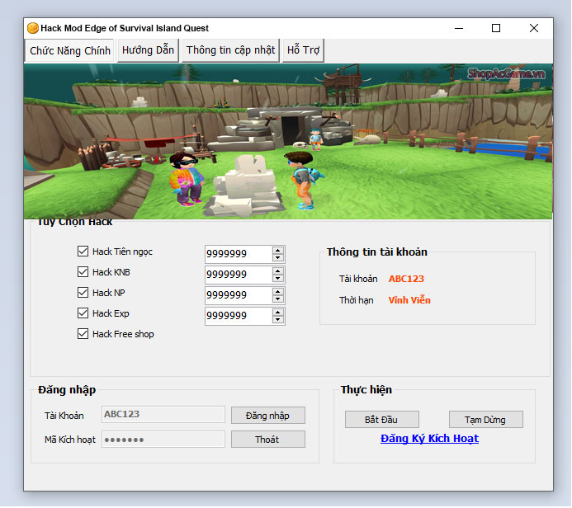Click the coin app icon in title bar
This screenshot has height=508, width=572.
pyautogui.click(x=33, y=28)
